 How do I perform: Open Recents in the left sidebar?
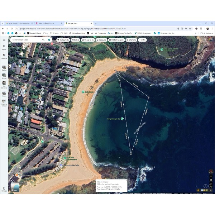pos(4,56)
